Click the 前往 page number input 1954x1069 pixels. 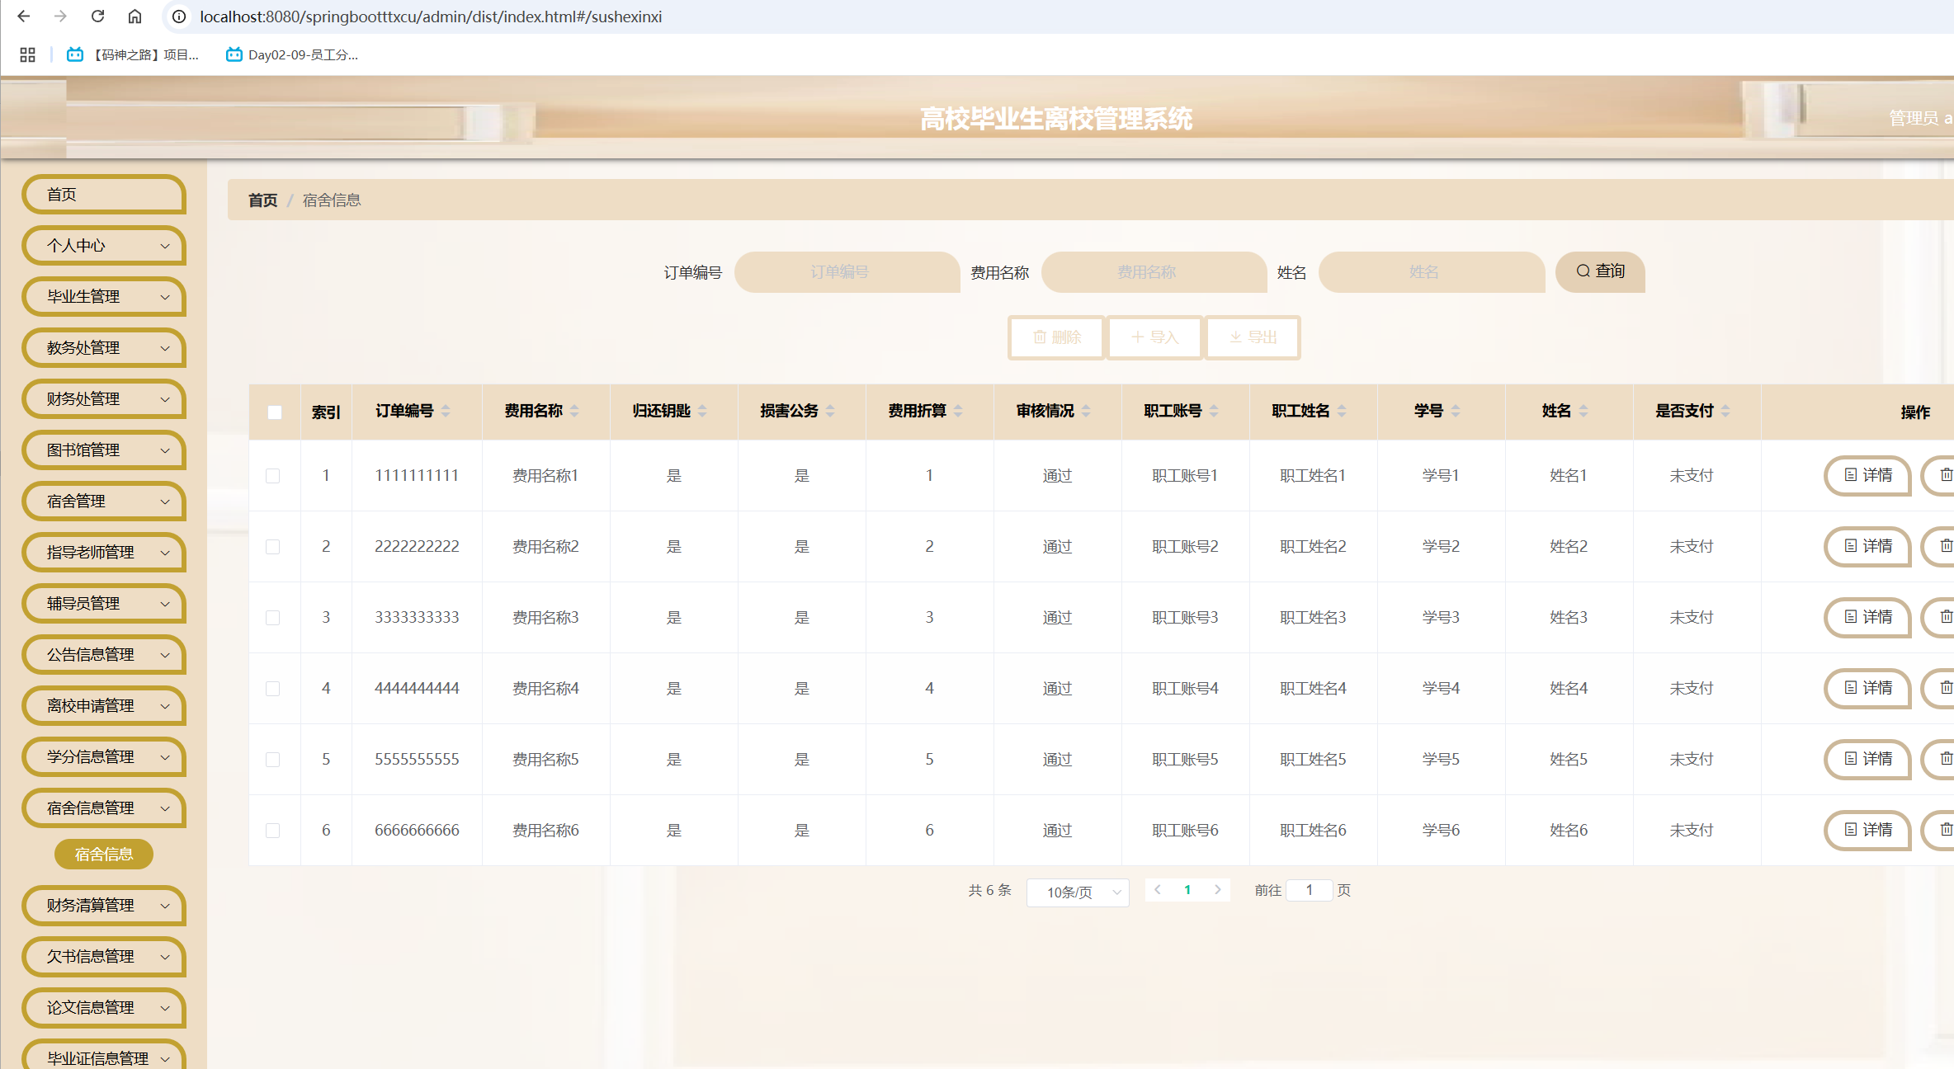tap(1310, 890)
